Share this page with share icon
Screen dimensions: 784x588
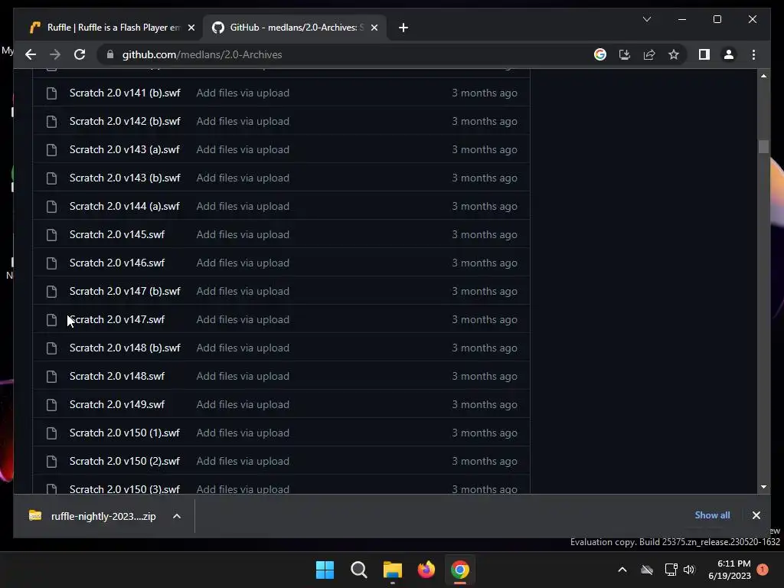[649, 54]
